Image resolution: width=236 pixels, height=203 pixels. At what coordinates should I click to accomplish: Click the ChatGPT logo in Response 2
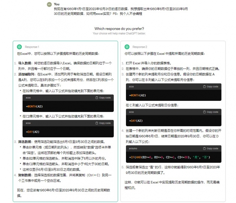click(127, 47)
